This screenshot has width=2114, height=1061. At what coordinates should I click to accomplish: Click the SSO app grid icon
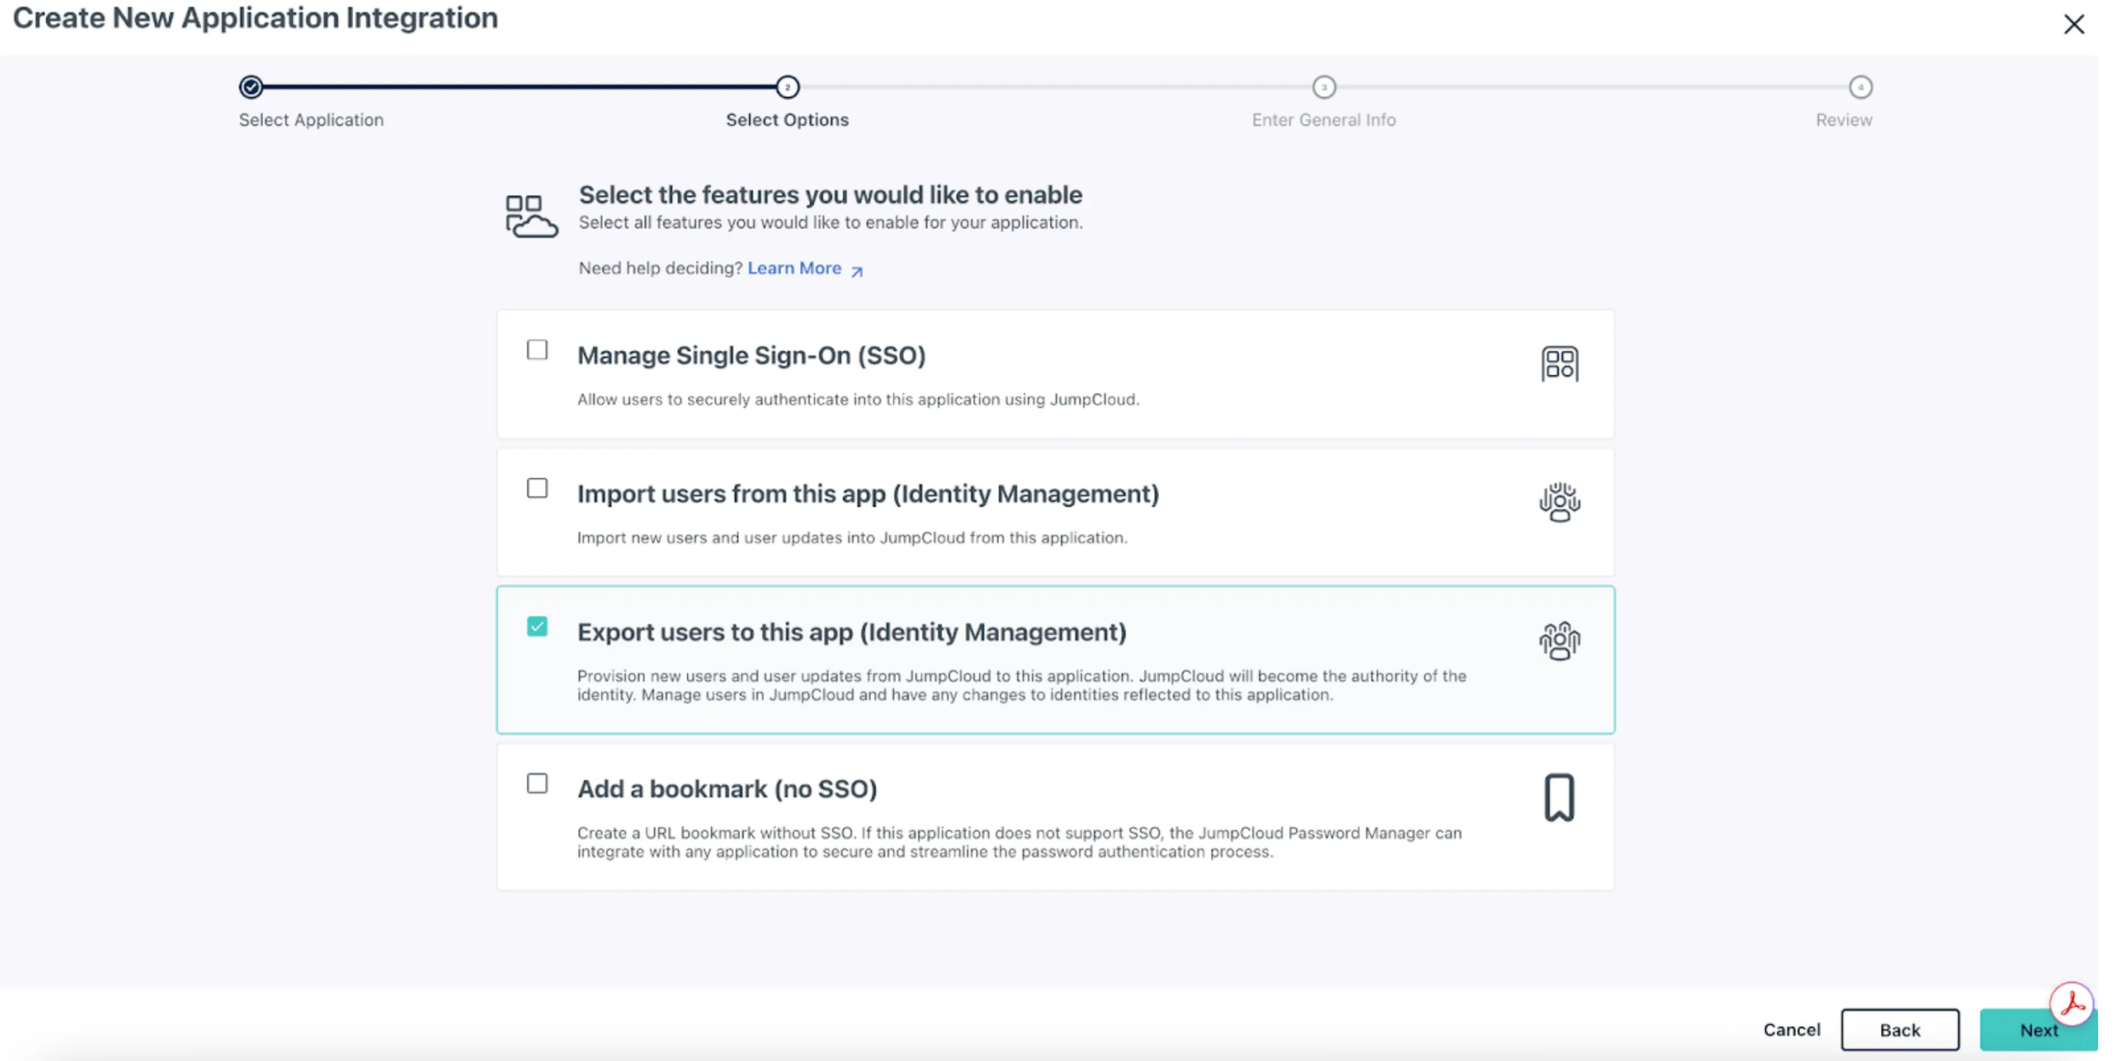[x=1559, y=364]
